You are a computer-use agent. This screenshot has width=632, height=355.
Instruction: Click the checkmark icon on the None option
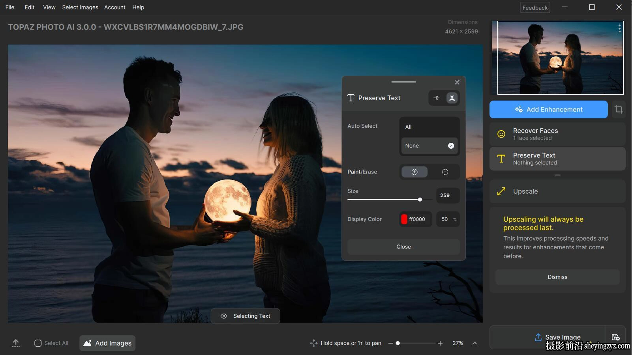451,146
